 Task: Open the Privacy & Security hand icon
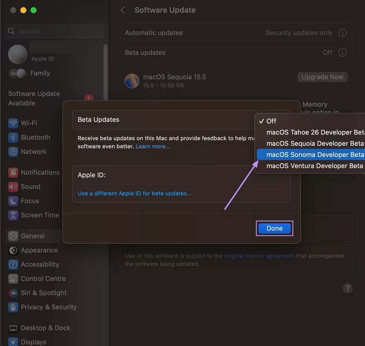(13, 307)
